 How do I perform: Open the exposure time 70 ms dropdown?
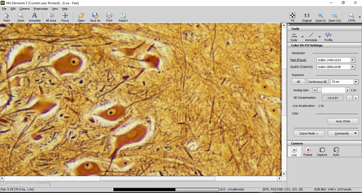[x=356, y=82]
